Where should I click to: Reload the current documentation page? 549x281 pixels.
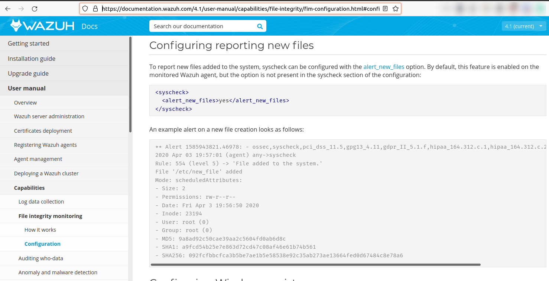click(34, 8)
